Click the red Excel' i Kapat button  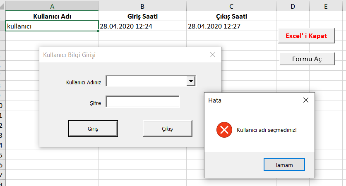(x=306, y=36)
